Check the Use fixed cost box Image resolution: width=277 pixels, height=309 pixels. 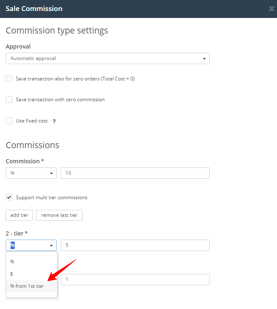[x=9, y=121]
